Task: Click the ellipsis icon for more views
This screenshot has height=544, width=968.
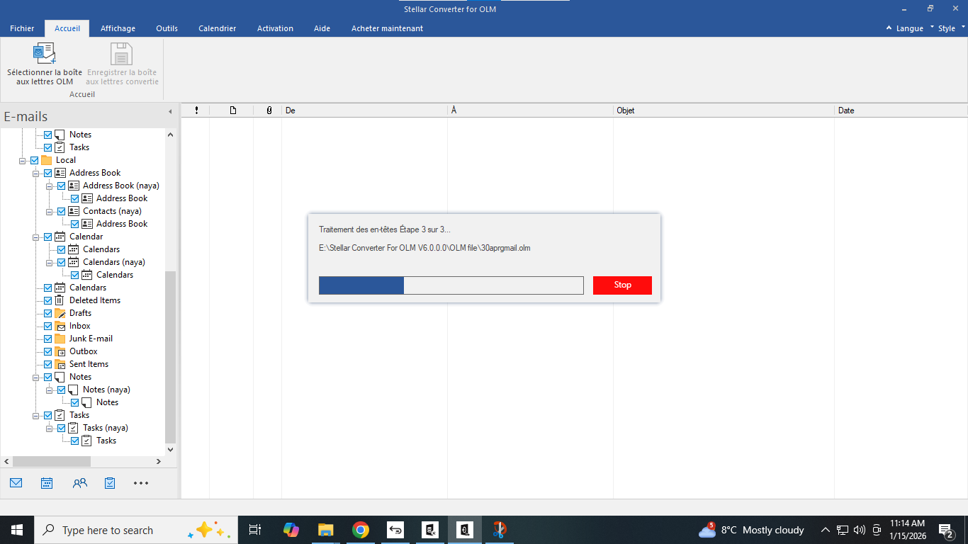Action: [140, 482]
